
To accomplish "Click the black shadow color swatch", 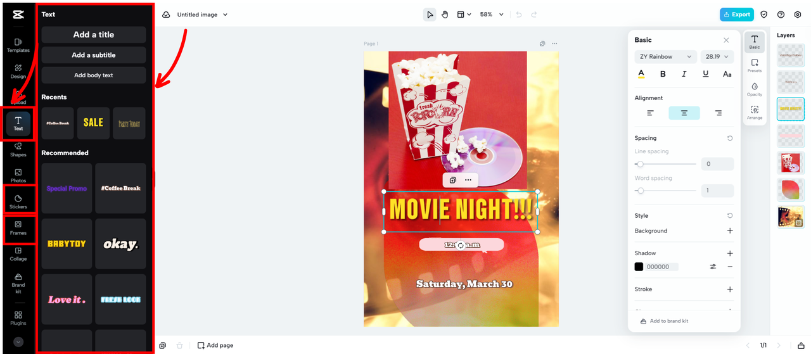I will click(x=639, y=267).
